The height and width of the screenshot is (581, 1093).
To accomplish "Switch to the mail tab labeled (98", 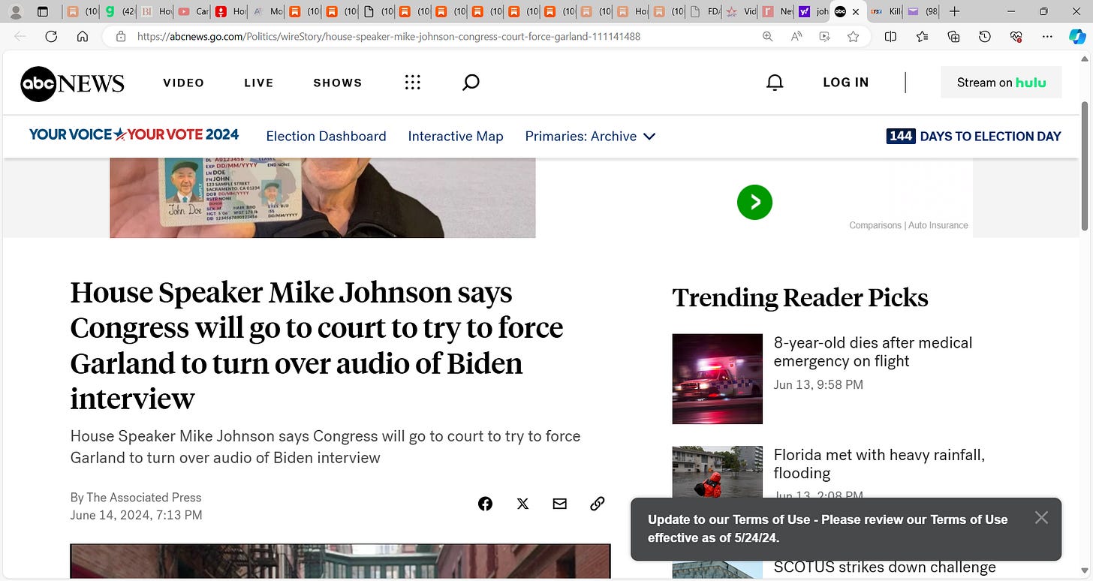I will (x=923, y=11).
